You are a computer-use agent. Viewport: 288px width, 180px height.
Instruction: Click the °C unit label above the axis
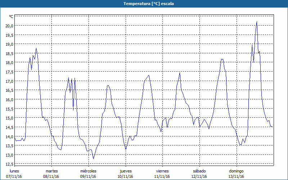click(11, 17)
